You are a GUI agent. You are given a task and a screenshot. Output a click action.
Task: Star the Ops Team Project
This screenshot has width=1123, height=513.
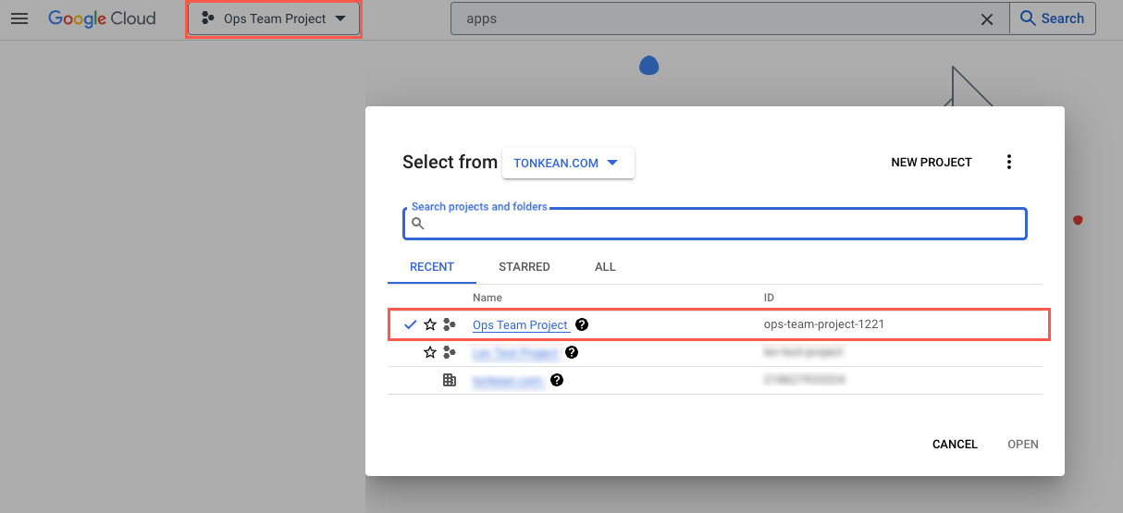pyautogui.click(x=429, y=324)
